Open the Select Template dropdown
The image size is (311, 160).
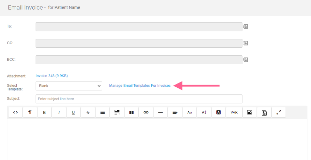[x=69, y=86]
